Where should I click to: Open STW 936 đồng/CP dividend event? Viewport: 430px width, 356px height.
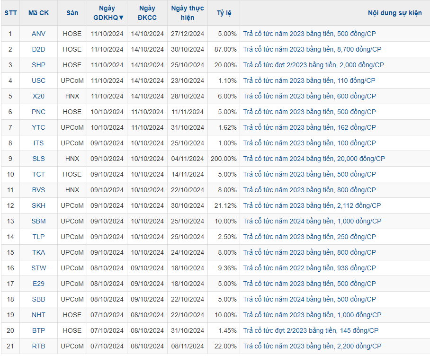pos(309,268)
